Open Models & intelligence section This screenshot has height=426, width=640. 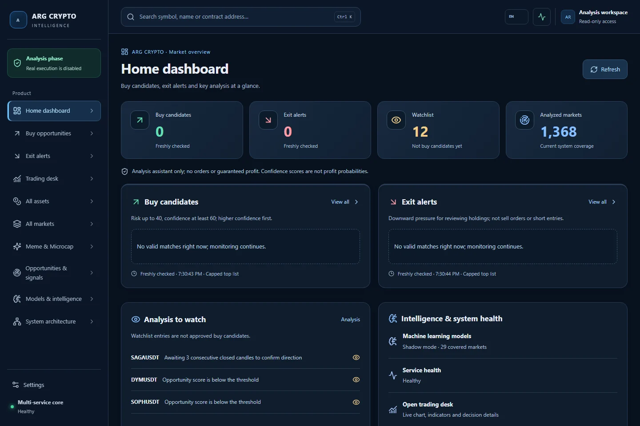click(54, 299)
